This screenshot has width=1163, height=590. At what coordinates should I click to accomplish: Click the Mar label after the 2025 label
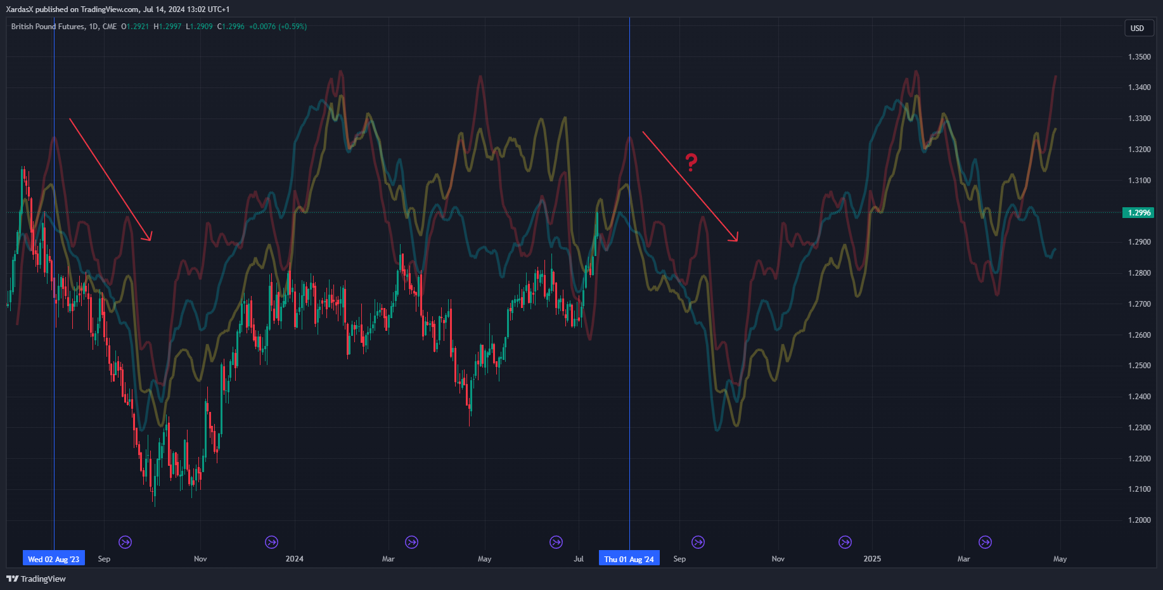964,559
